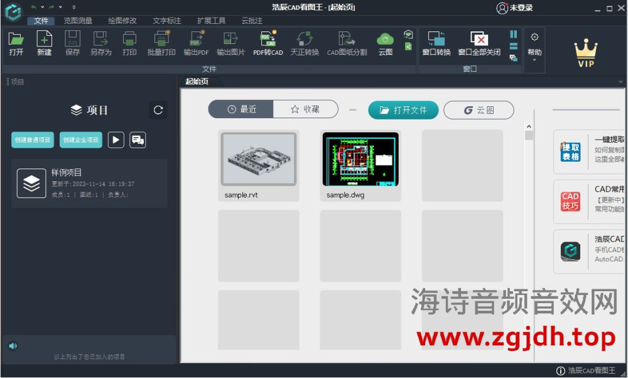Screen dimensions: 628x378
Task: Expand the redo history dropdown arrow
Action: pyautogui.click(x=60, y=7)
